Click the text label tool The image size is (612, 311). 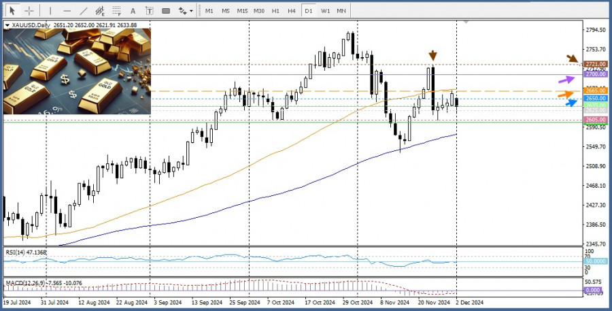(148, 11)
